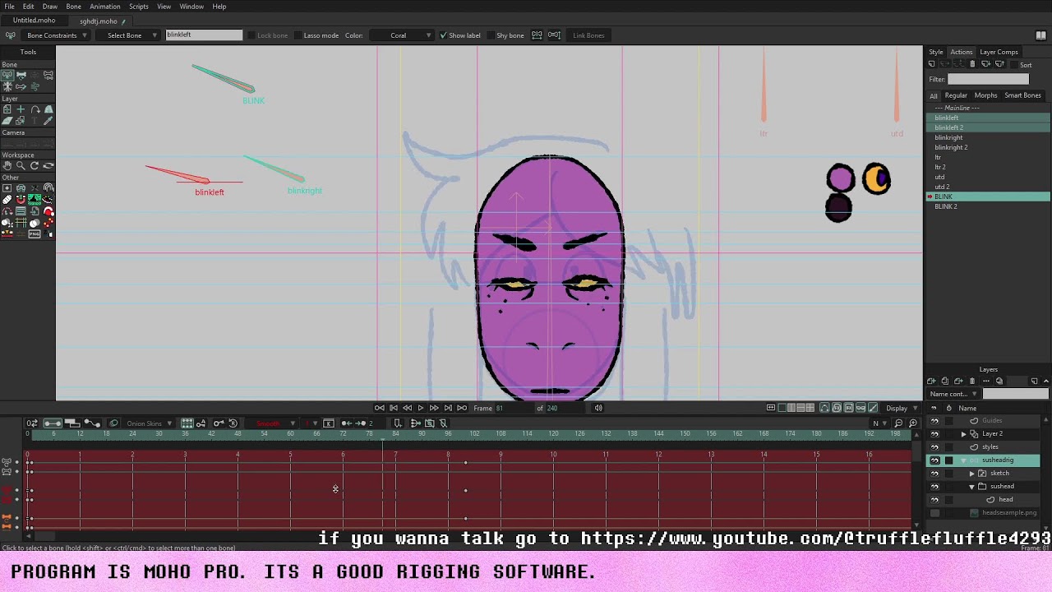Jump to the end of animation

tap(462, 408)
